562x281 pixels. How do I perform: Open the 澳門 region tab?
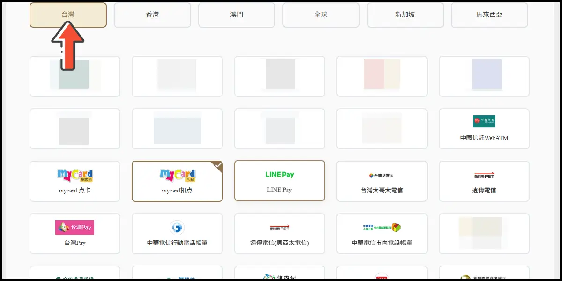coord(237,15)
